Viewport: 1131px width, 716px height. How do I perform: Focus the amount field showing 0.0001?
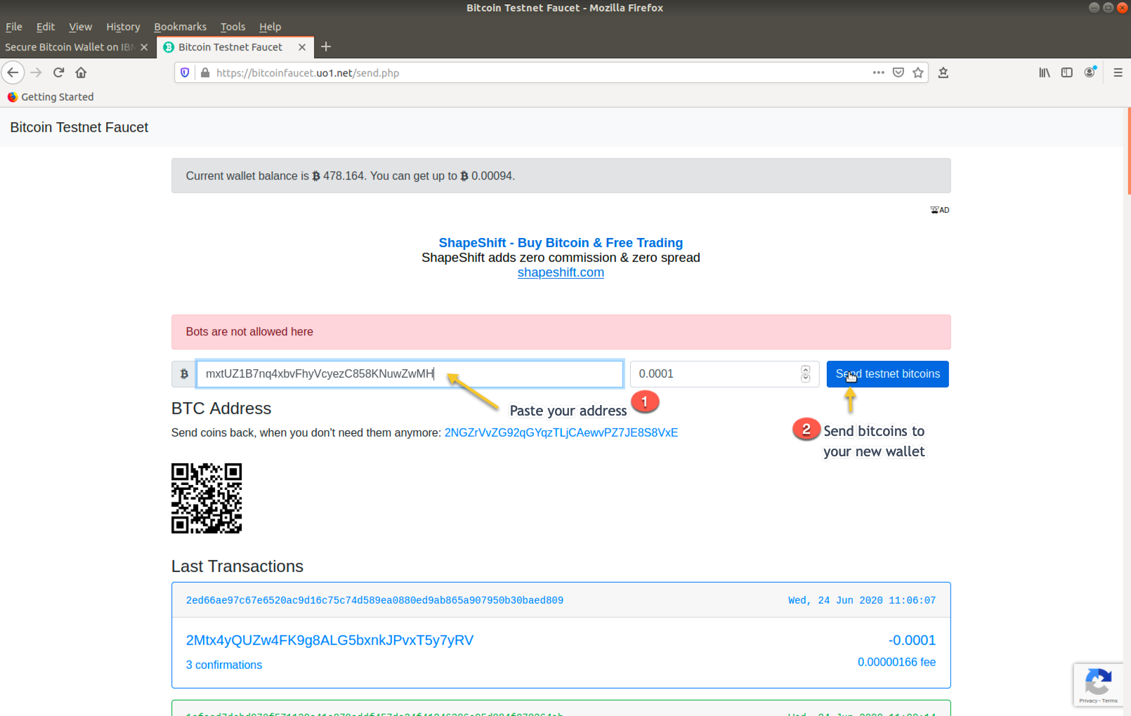(724, 374)
